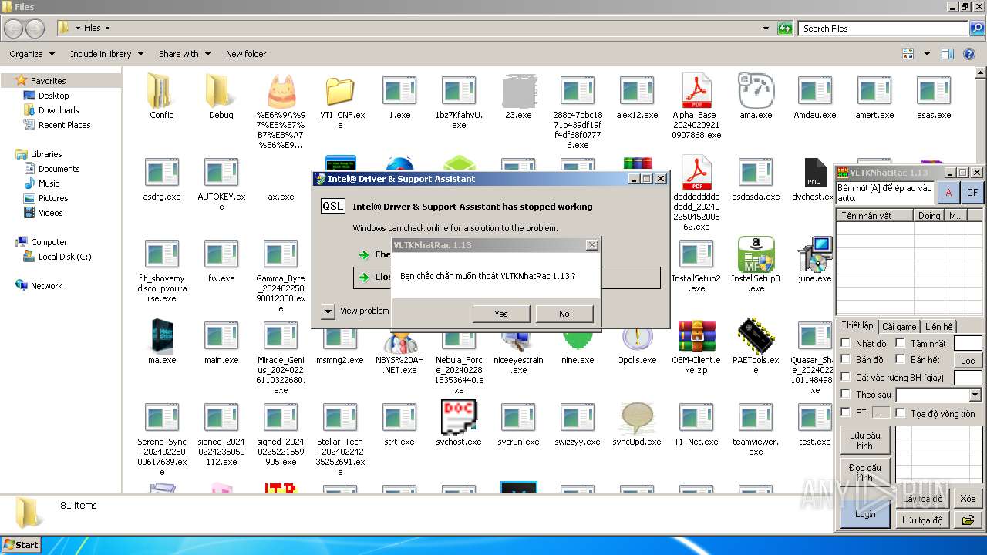This screenshot has height=555, width=987.
Task: Click the OF button in VLTKNhatRac
Action: pyautogui.click(x=972, y=192)
